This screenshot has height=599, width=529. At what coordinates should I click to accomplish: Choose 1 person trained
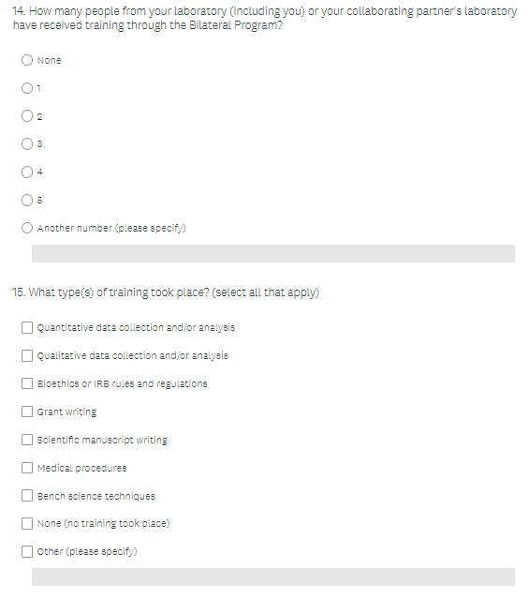pos(27,88)
